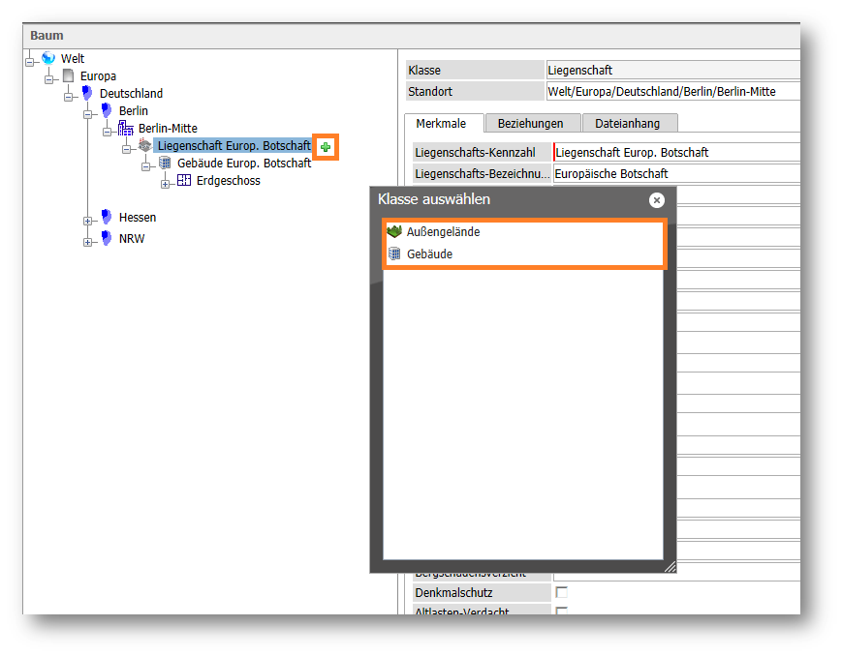Collapse the Berlin-Mitte tree node

click(107, 132)
